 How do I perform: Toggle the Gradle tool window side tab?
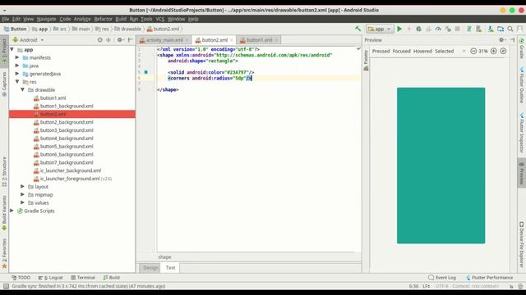522,48
